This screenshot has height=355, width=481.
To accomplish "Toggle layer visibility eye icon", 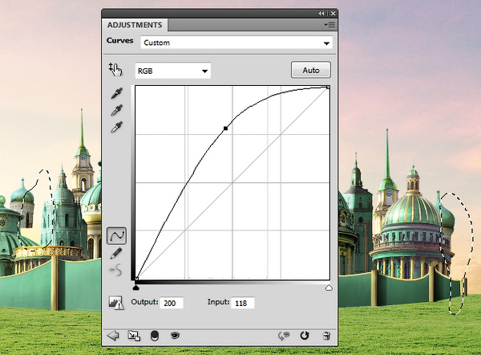I will point(175,336).
